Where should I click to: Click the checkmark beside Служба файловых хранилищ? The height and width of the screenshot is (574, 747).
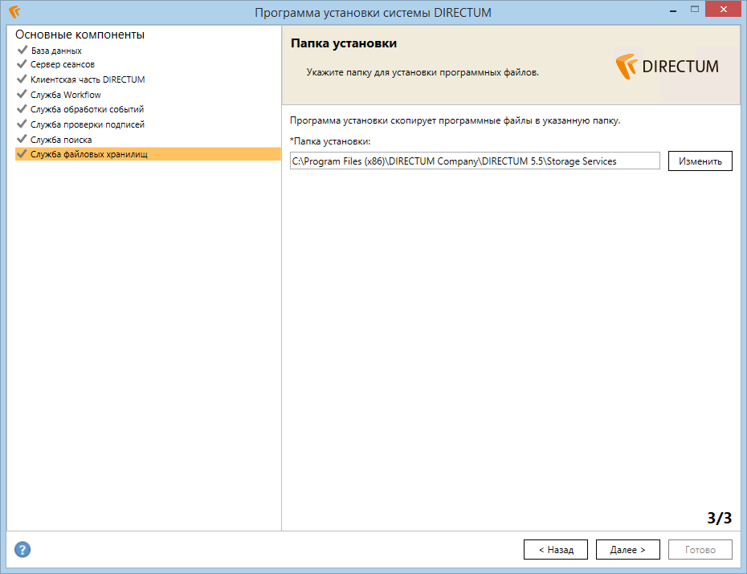tap(22, 153)
